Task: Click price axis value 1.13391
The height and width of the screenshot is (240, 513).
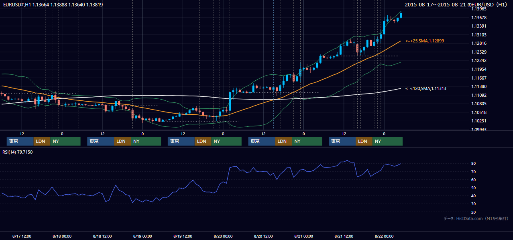Action: pyautogui.click(x=478, y=26)
